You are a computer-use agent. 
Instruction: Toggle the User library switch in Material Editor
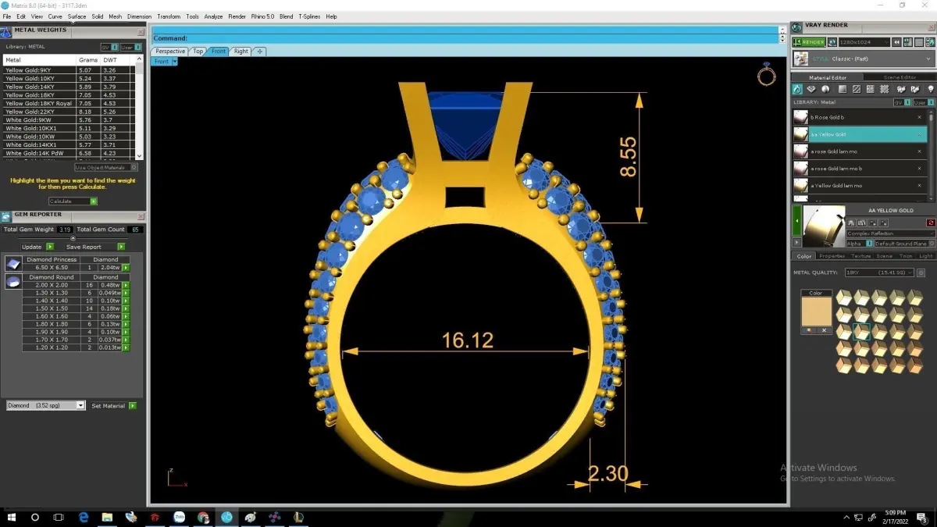(923, 102)
